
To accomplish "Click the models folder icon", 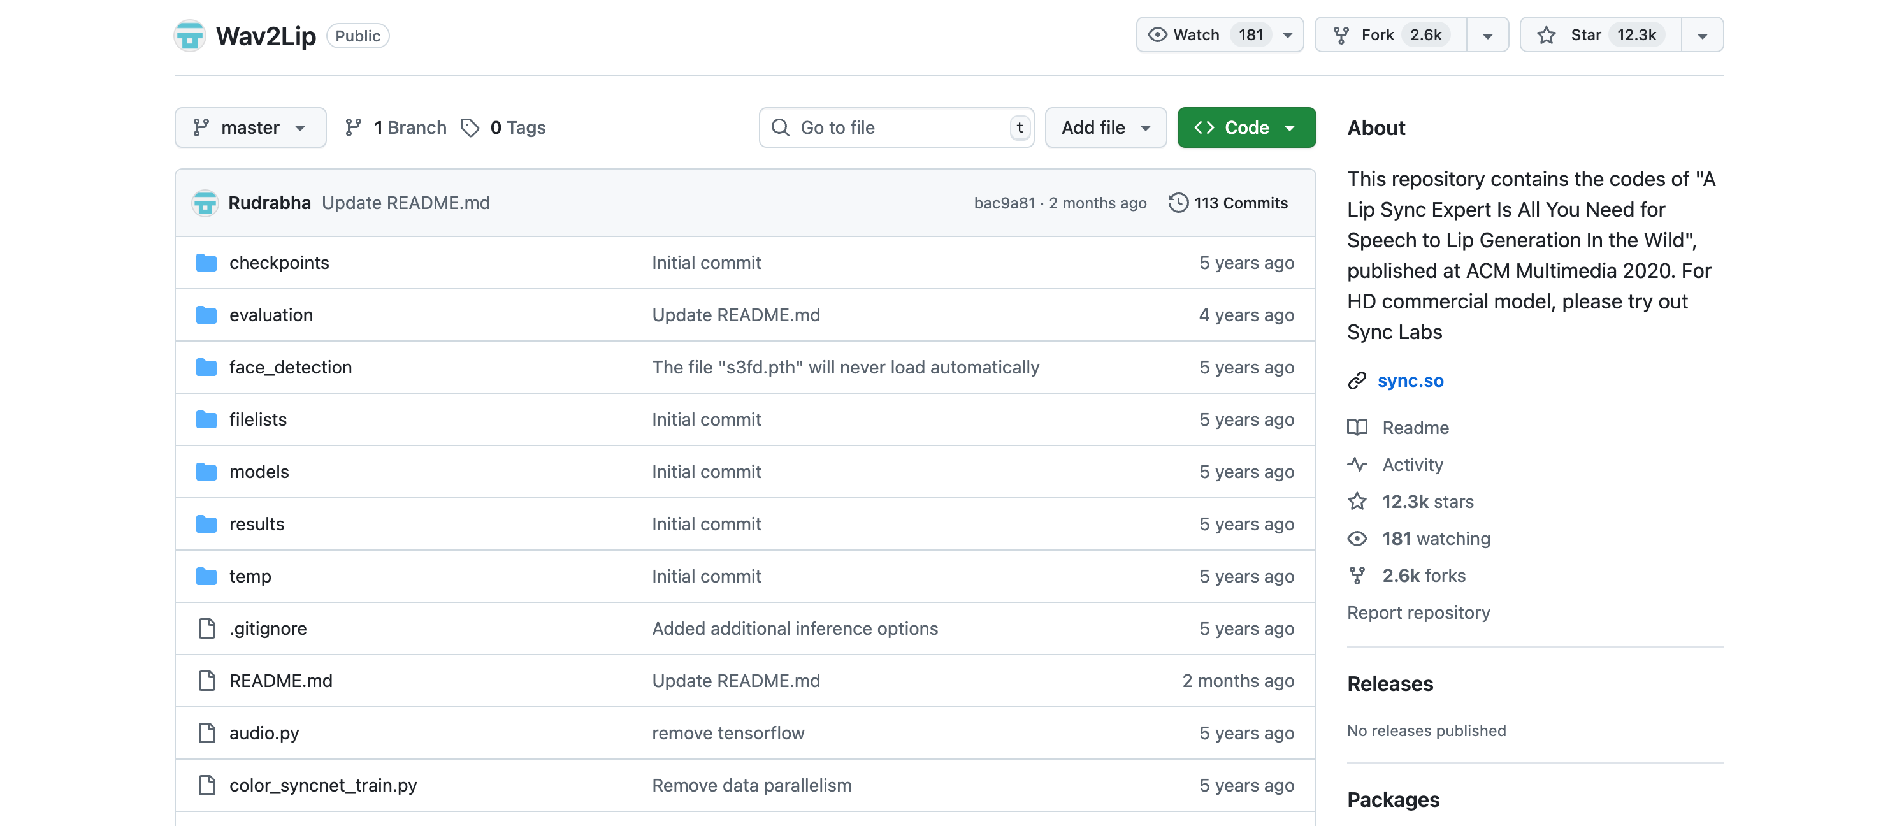I will click(x=206, y=472).
